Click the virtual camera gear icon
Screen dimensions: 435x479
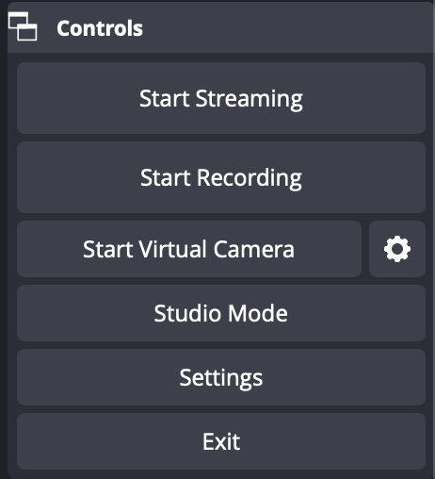[397, 249]
